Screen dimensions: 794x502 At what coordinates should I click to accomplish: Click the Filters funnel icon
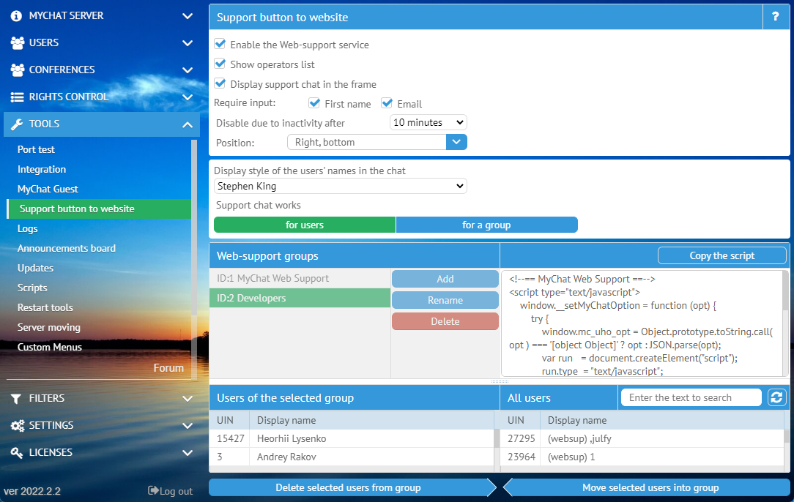tap(16, 399)
